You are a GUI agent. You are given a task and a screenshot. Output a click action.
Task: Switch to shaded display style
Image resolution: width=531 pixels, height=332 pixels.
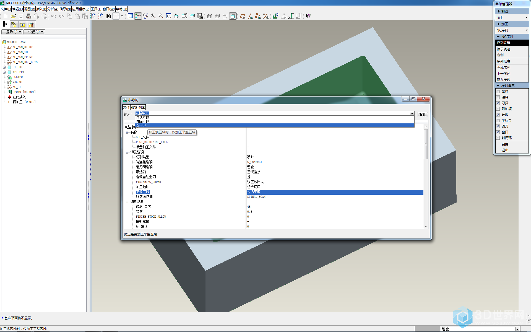[233, 16]
